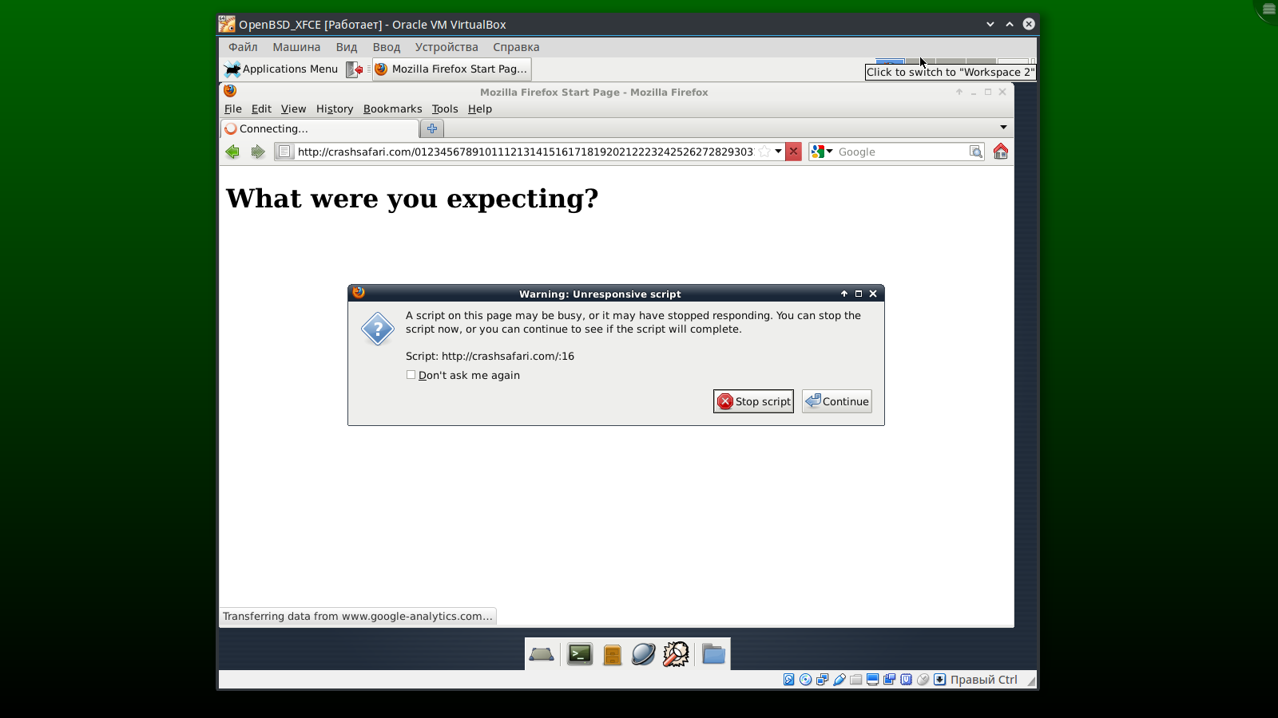1278x718 pixels.
Task: Click the display status icon
Action: point(873,680)
